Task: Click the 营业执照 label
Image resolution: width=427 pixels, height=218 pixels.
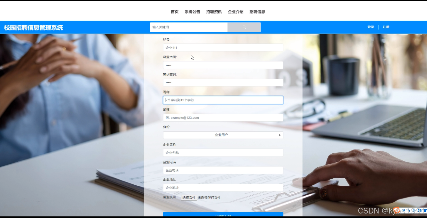Action: 170,197
